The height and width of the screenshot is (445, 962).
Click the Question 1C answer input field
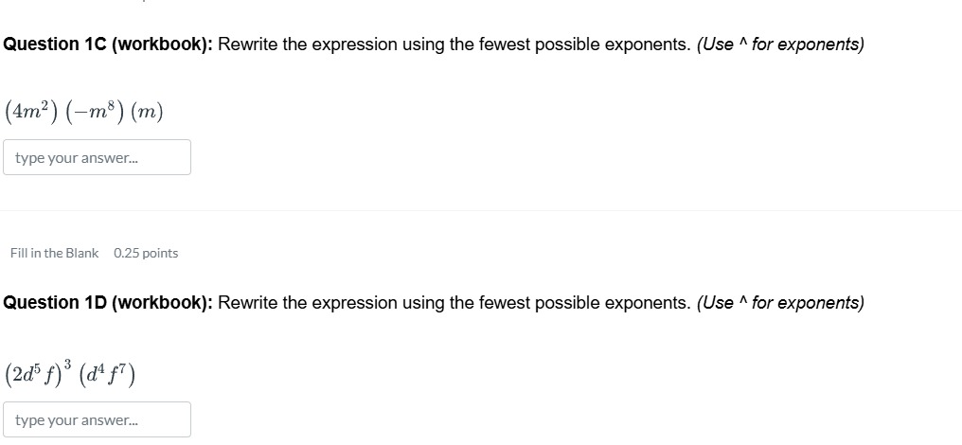[x=97, y=157]
